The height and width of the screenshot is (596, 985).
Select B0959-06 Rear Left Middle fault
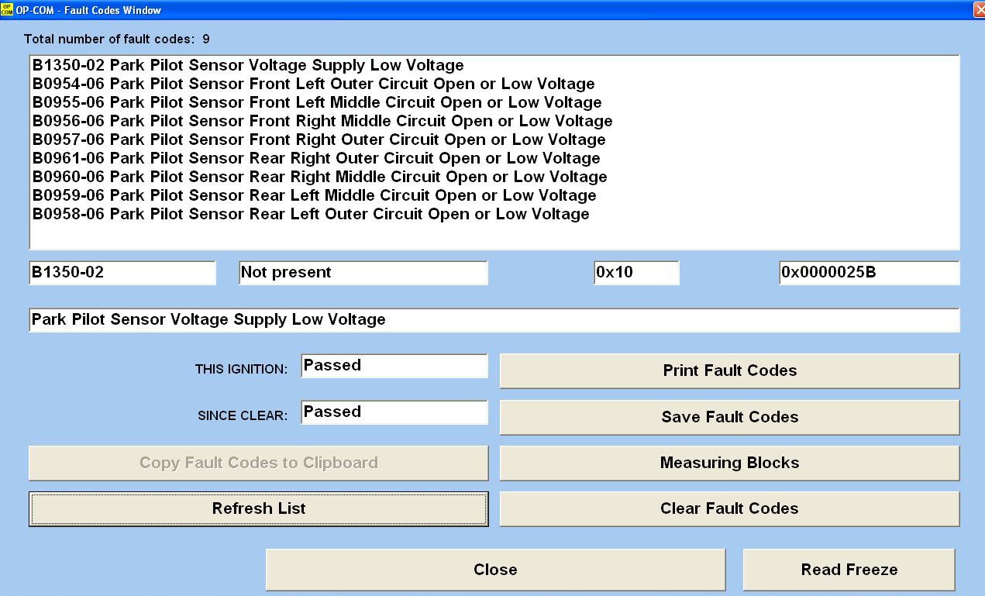click(x=314, y=195)
